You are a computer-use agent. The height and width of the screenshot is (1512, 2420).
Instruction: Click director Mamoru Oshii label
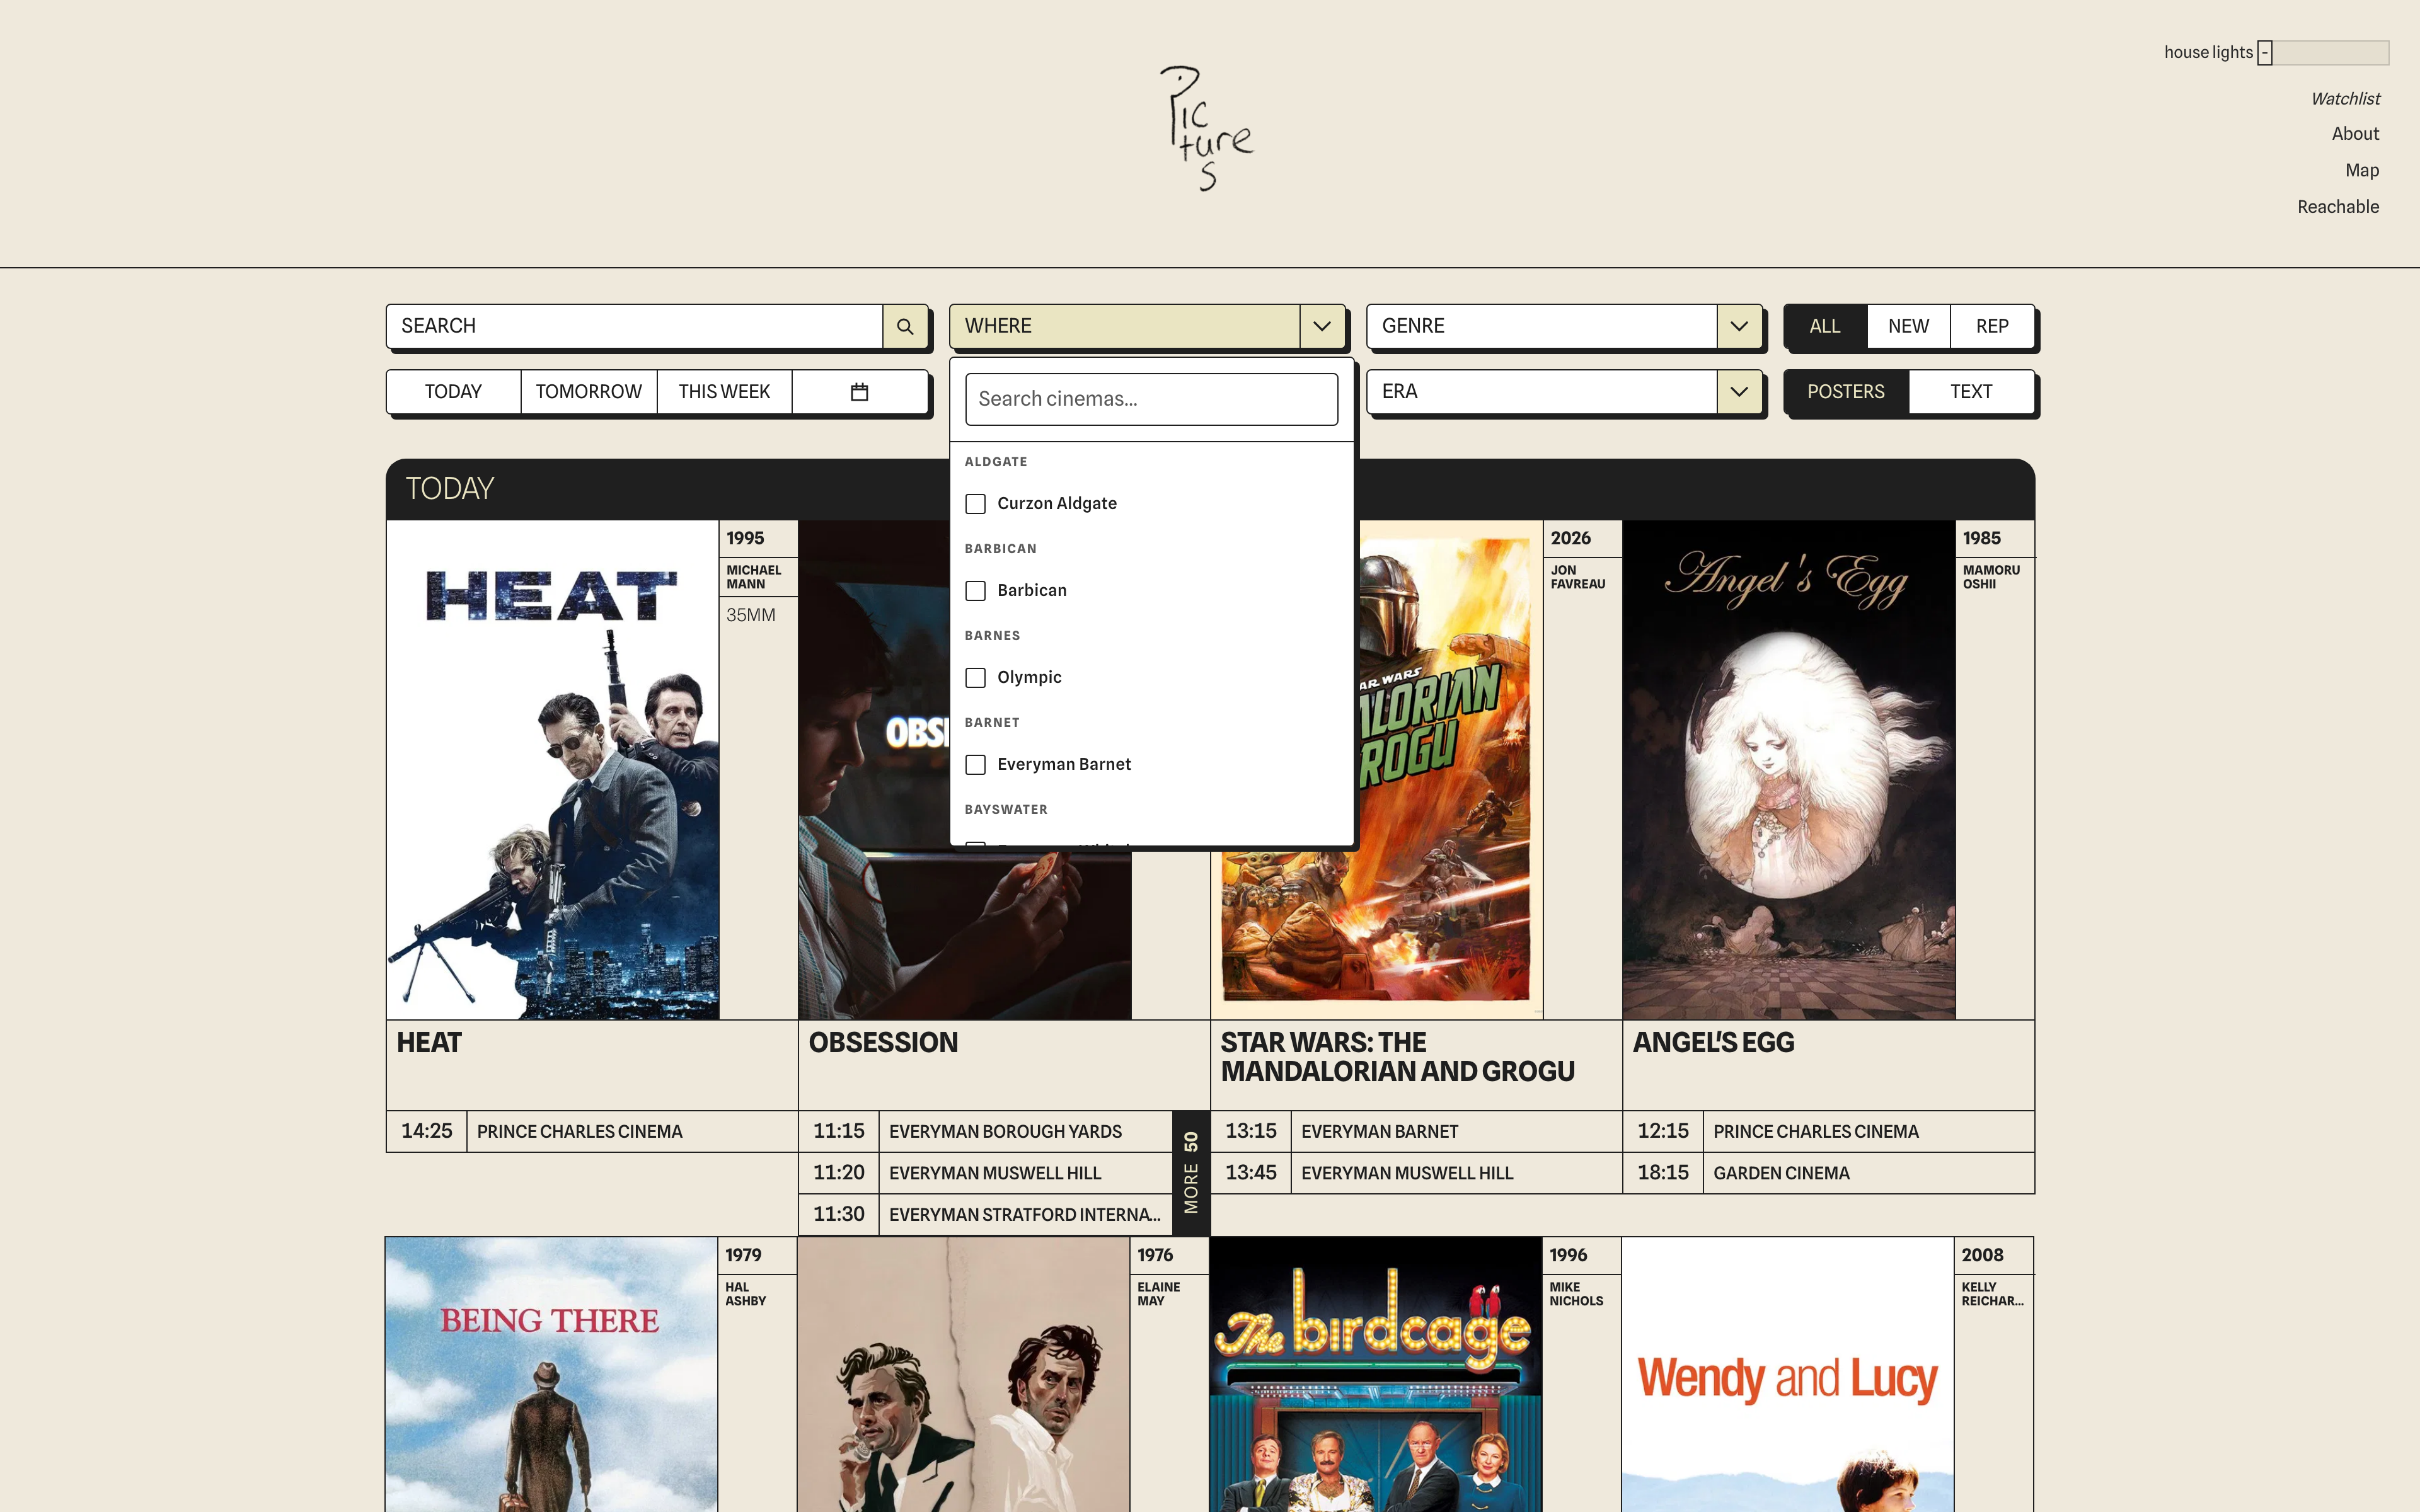tap(1990, 577)
